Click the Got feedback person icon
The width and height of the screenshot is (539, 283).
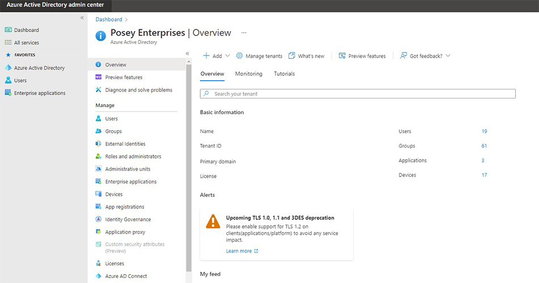point(403,55)
